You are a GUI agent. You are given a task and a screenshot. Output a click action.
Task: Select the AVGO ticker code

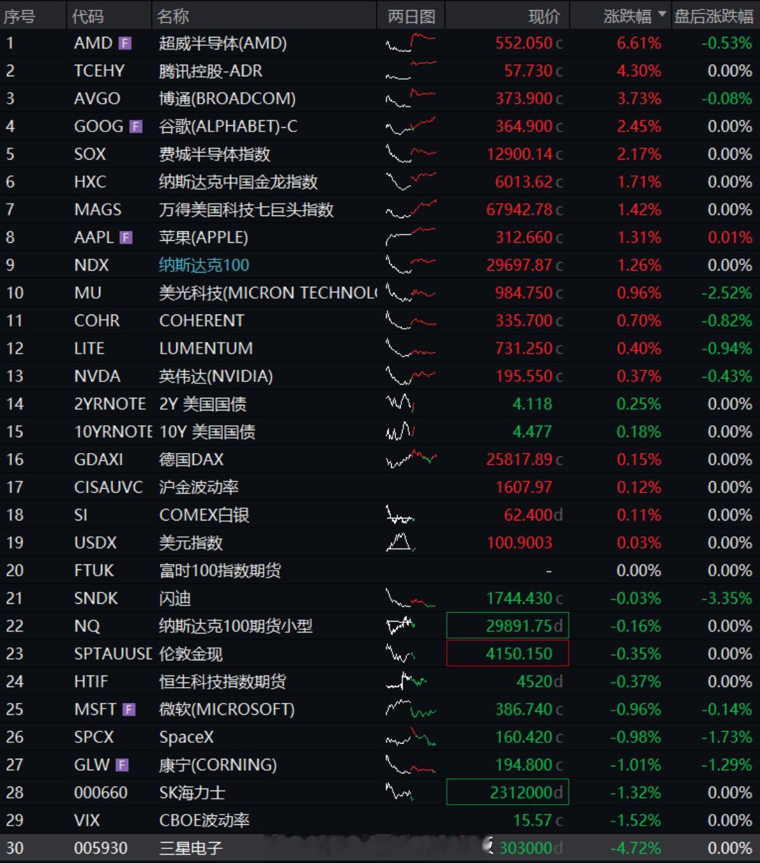pos(97,99)
